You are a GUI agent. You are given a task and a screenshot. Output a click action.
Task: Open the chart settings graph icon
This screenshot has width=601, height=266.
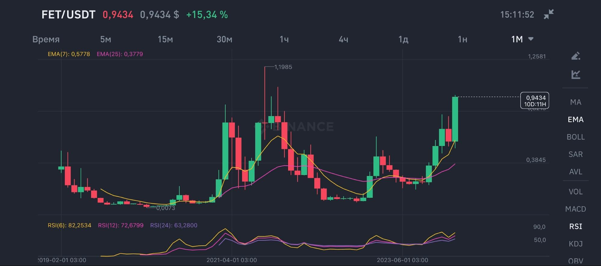(x=575, y=74)
